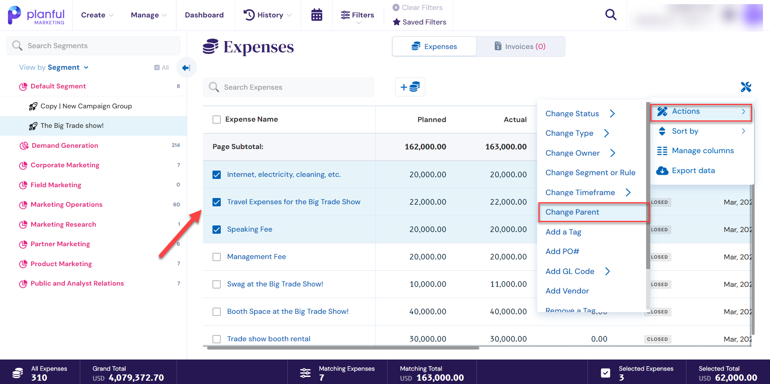This screenshot has height=384, width=770.
Task: Expand the Change Type submenu arrow
Action: [x=607, y=133]
